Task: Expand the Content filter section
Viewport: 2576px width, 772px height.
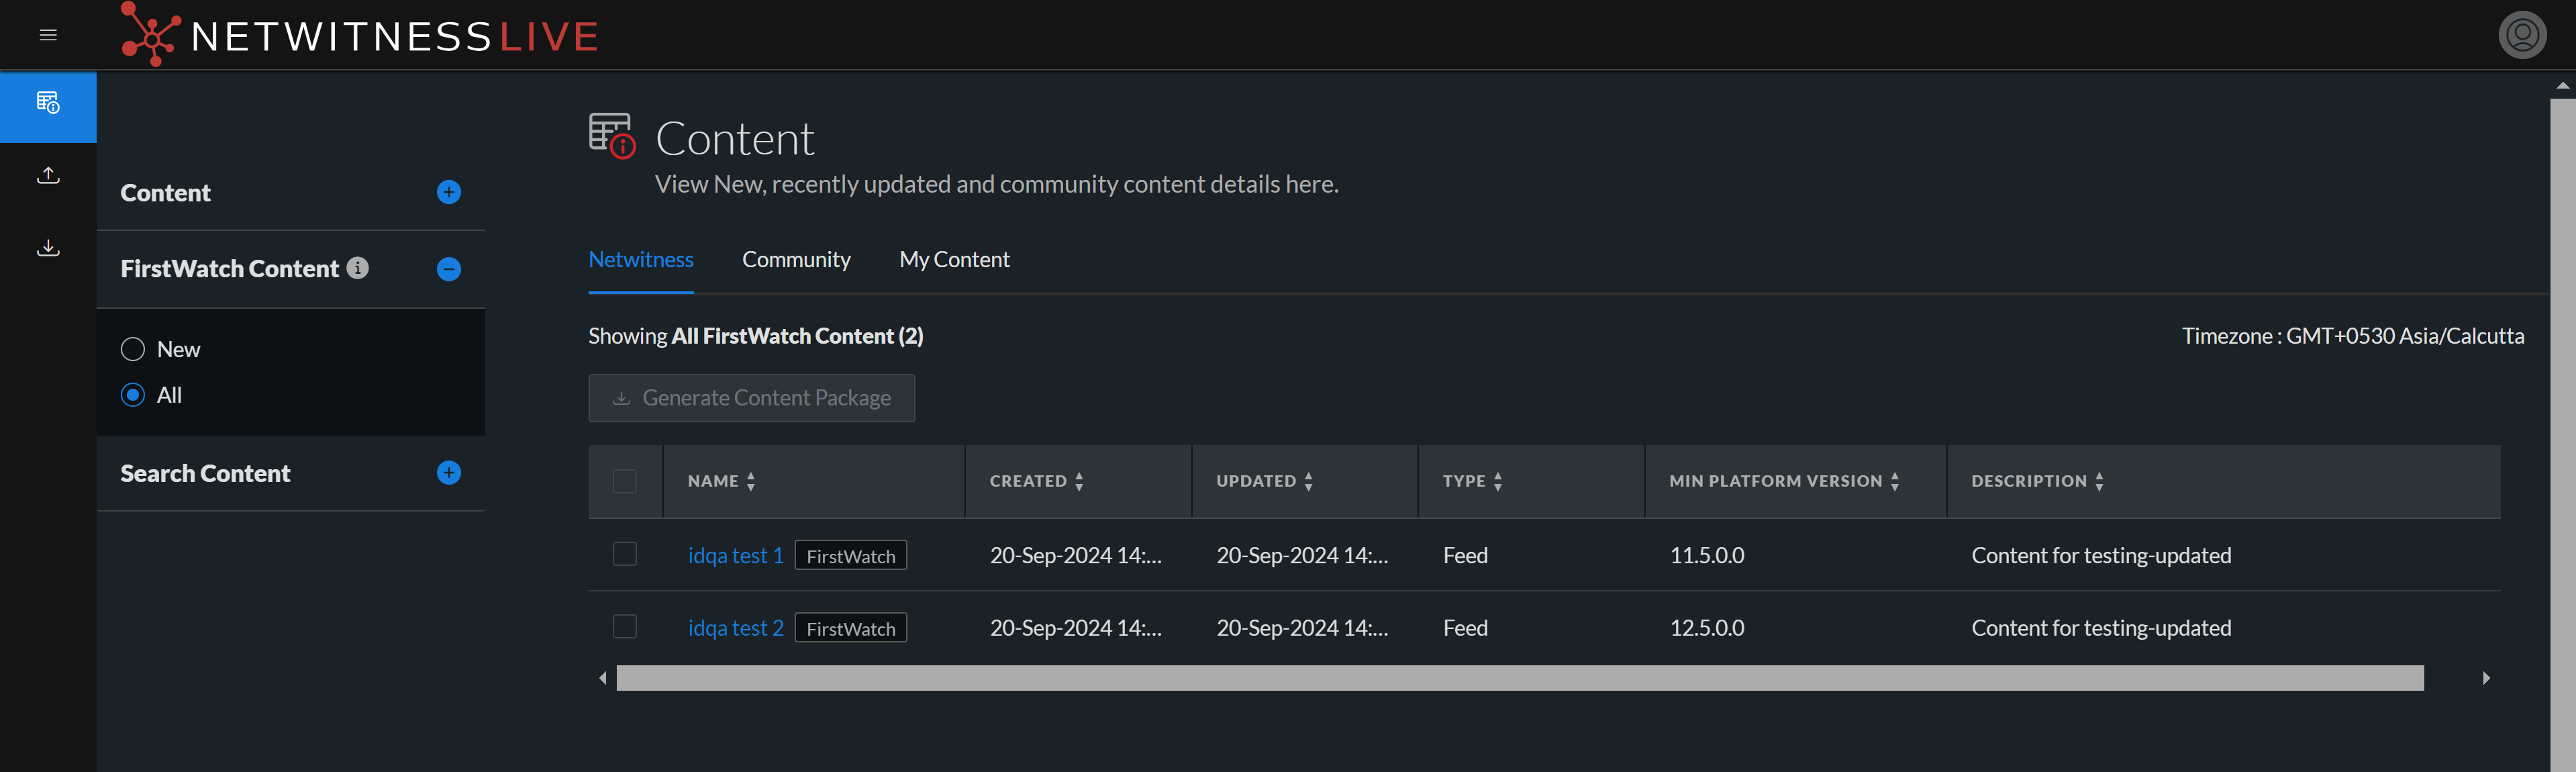Action: point(449,192)
